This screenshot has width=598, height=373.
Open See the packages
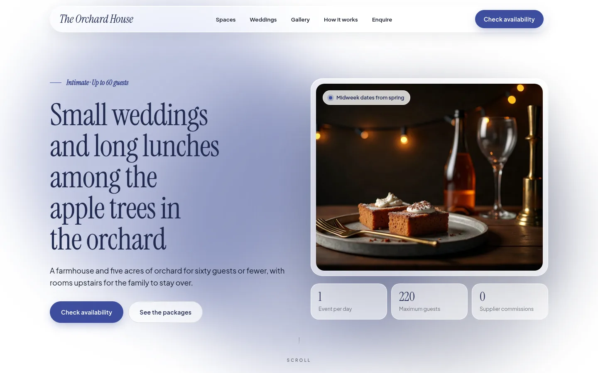165,312
